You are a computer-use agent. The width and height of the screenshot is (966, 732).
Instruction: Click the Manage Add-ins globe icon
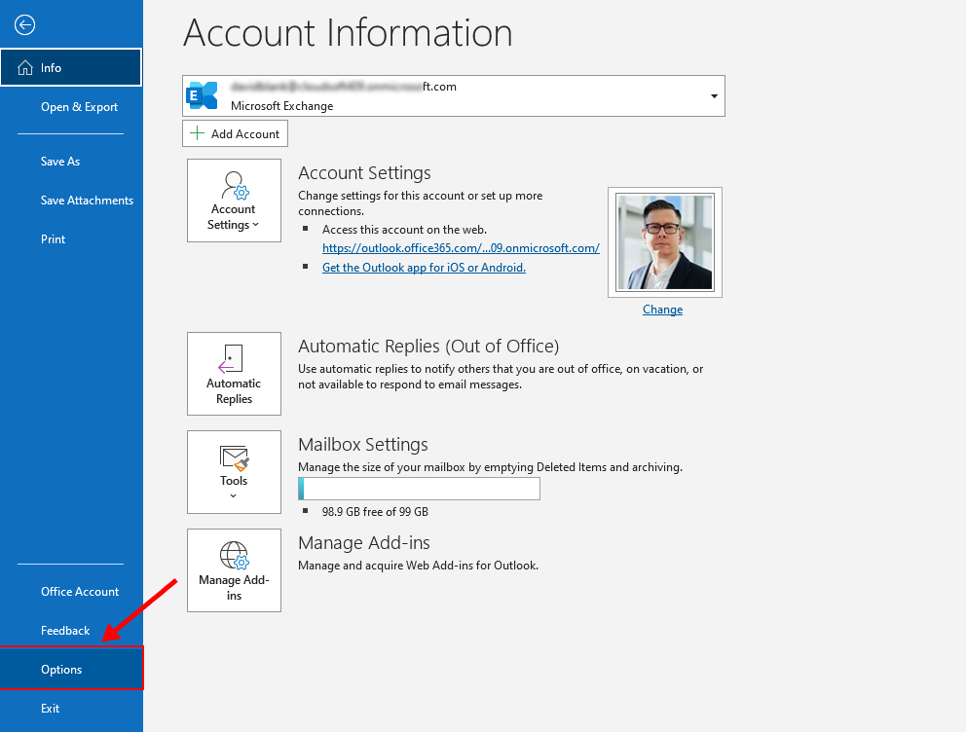tap(234, 556)
